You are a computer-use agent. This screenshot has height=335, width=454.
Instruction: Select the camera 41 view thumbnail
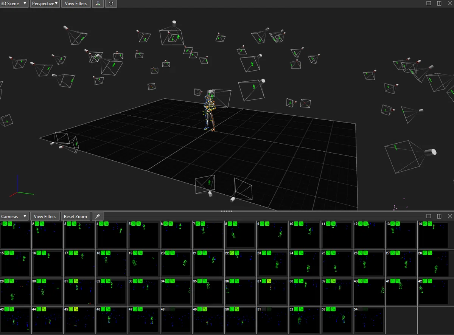click(401, 292)
